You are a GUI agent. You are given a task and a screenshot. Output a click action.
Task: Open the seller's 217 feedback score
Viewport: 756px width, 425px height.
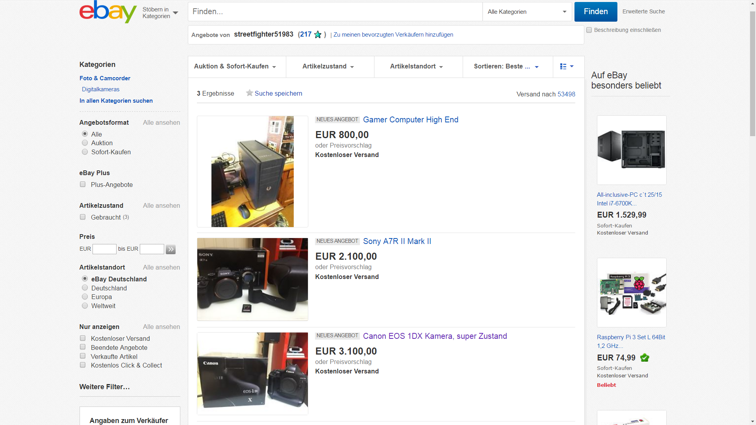(x=306, y=34)
